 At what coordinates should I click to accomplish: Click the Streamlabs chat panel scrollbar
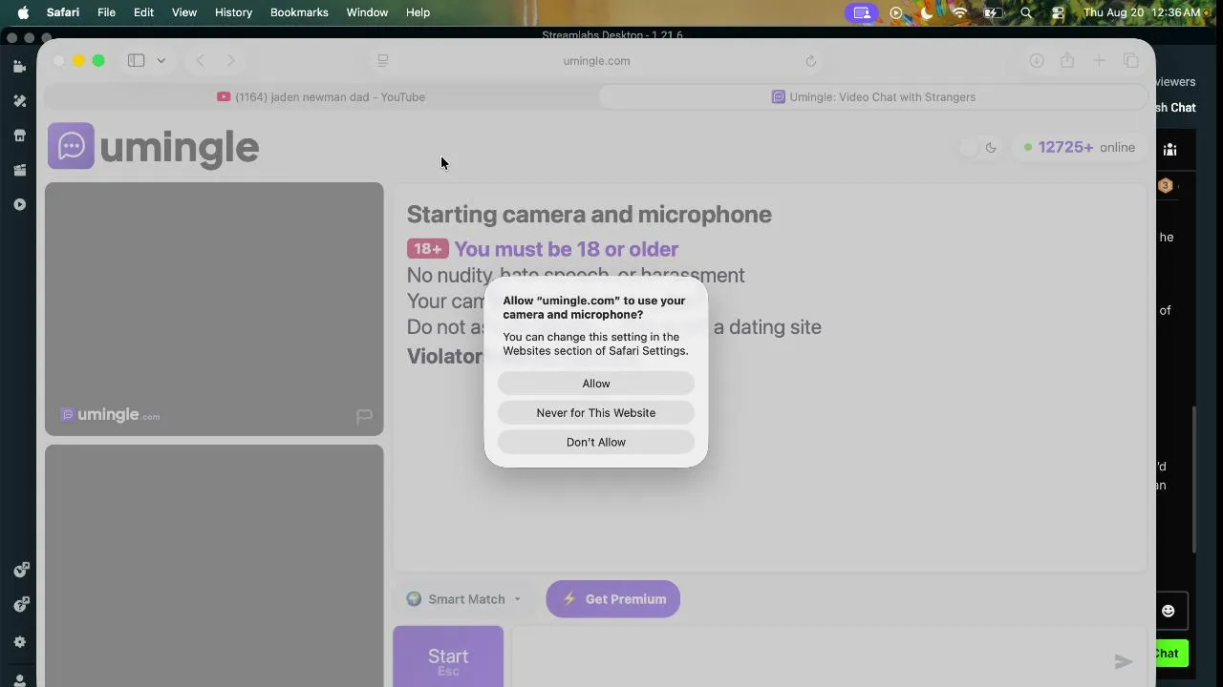1194,479
